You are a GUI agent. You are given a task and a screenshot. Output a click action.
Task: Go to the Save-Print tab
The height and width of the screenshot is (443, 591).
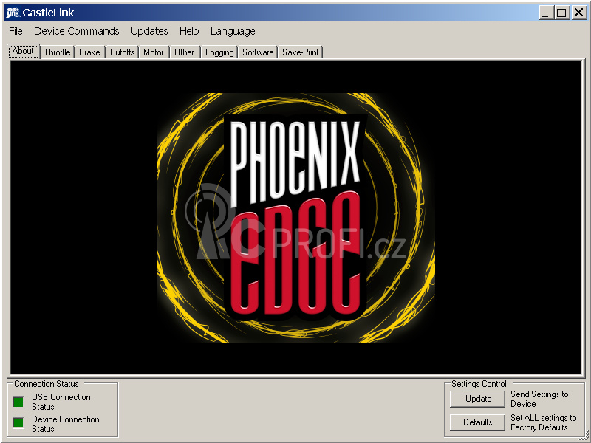(301, 52)
